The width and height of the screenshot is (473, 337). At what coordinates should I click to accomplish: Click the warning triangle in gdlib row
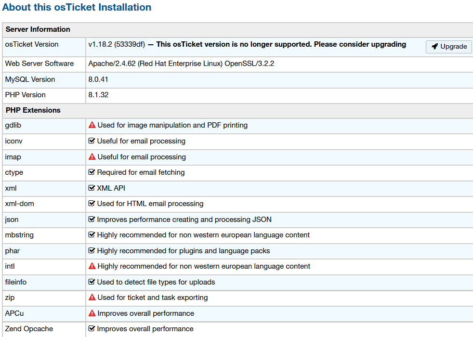pos(92,125)
